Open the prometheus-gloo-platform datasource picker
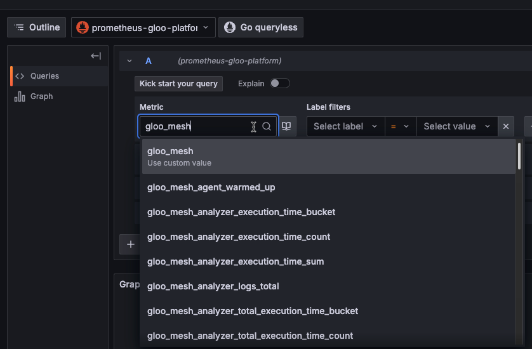Viewport: 532px width, 349px height. [x=143, y=27]
